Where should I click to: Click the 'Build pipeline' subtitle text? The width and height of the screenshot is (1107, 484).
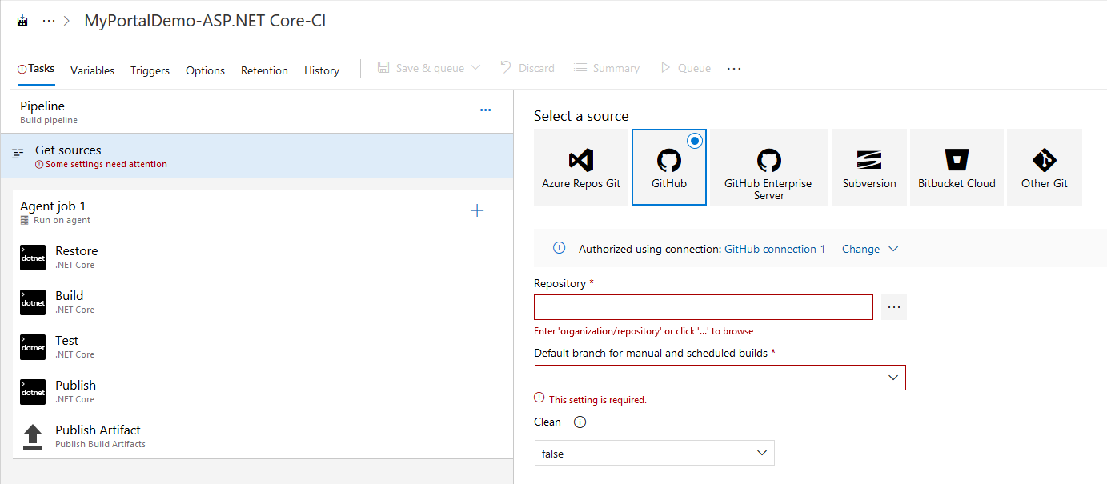[49, 120]
